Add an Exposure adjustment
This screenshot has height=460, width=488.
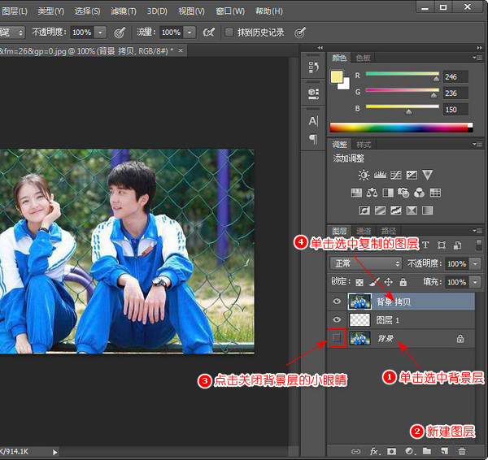click(x=412, y=175)
